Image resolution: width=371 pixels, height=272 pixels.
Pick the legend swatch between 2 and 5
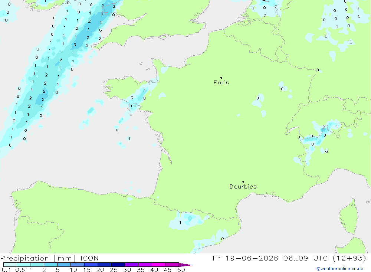[x=50, y=265]
